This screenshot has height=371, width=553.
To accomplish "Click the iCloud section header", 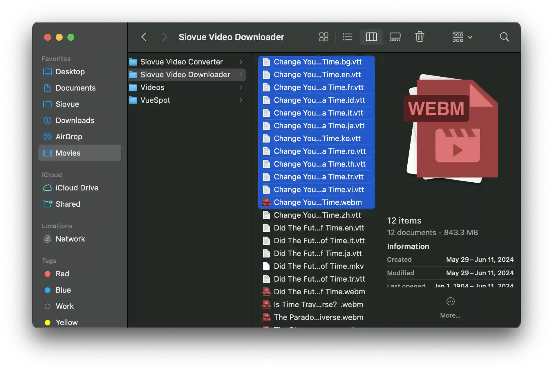I will point(52,175).
